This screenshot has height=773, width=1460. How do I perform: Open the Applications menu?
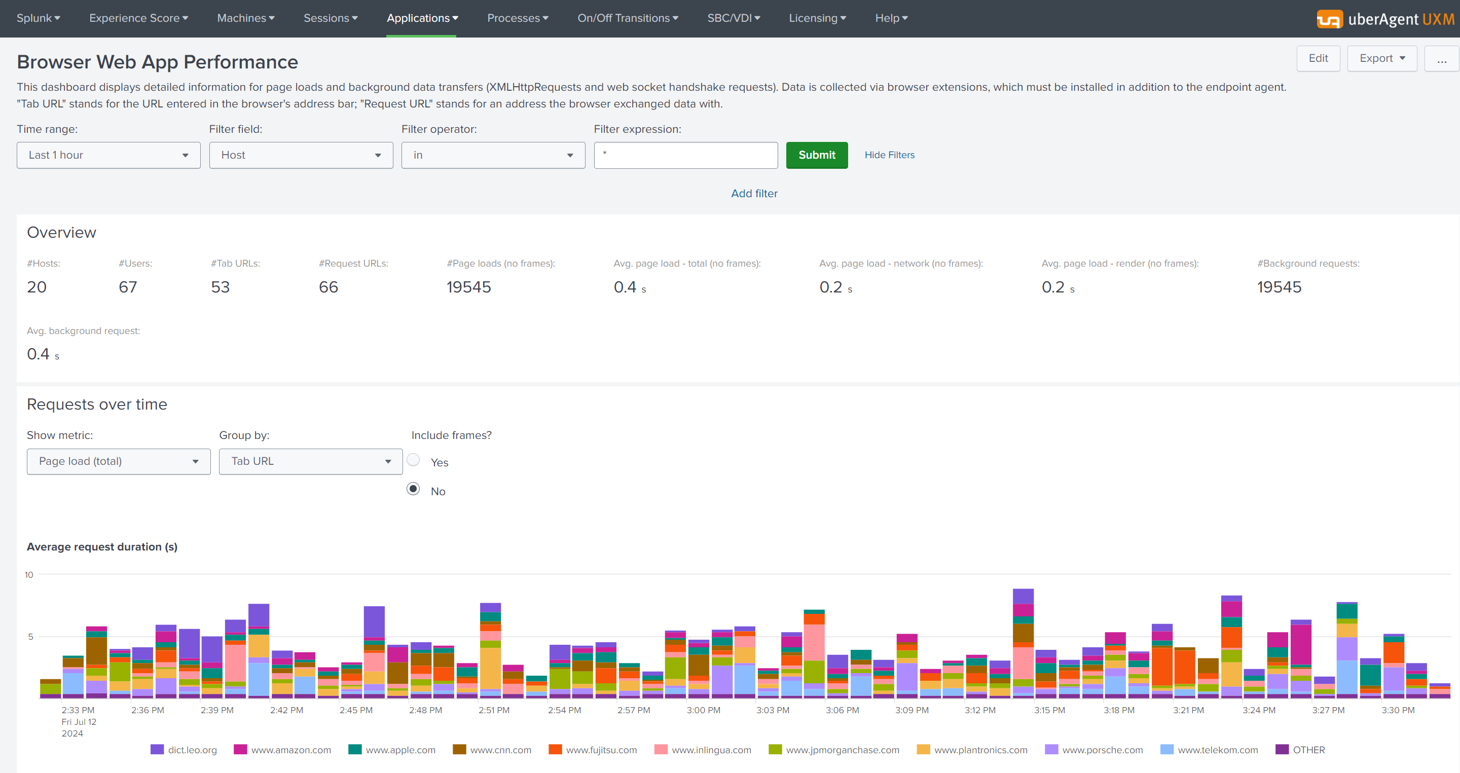(422, 18)
